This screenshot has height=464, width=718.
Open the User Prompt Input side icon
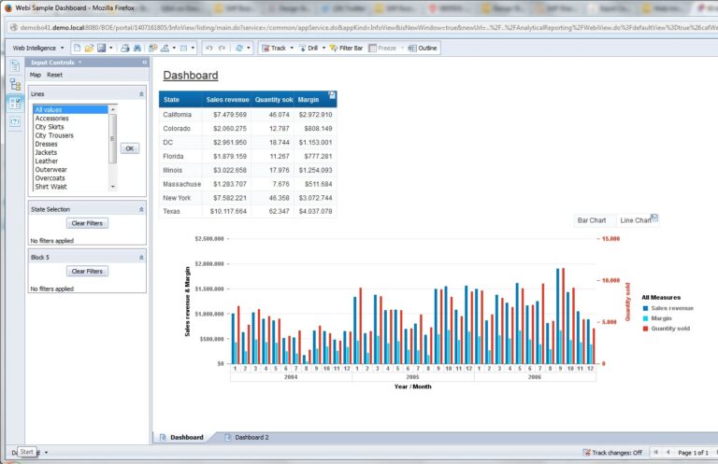[15, 121]
